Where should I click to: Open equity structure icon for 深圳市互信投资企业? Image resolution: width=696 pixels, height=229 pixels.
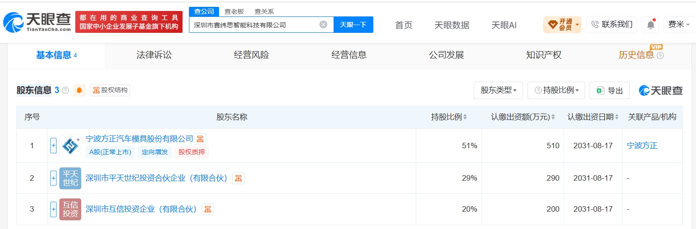(x=207, y=209)
